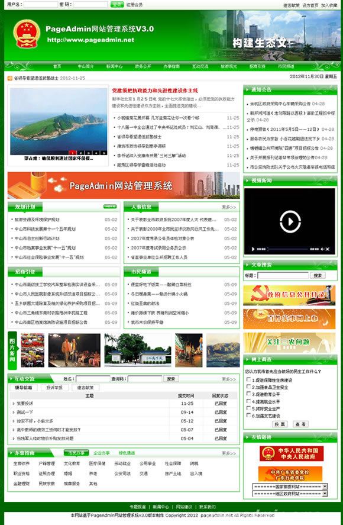Click the small play icon in video control bar
This screenshot has width=343, height=525.
253,249
